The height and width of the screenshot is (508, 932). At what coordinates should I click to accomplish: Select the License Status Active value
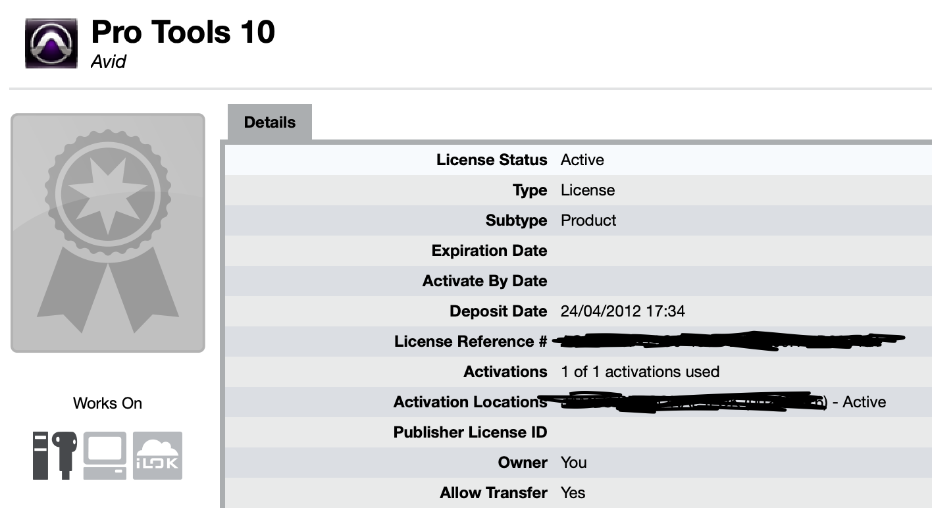click(x=582, y=160)
